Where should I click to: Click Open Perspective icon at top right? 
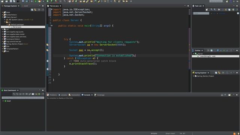[x=227, y=1]
